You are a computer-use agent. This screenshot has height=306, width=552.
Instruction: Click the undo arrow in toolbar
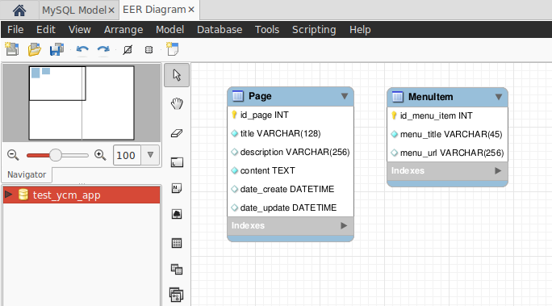(82, 49)
